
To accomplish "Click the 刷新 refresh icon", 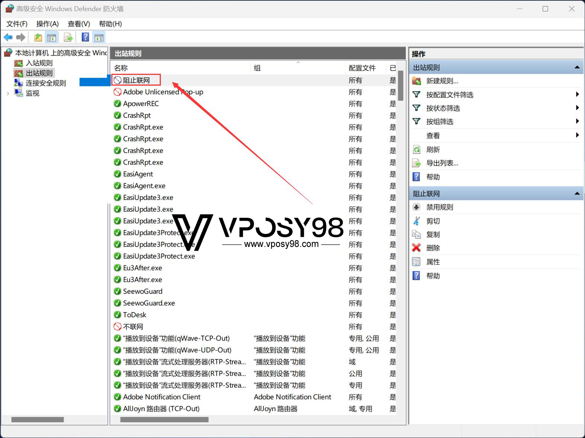I will pyautogui.click(x=416, y=150).
